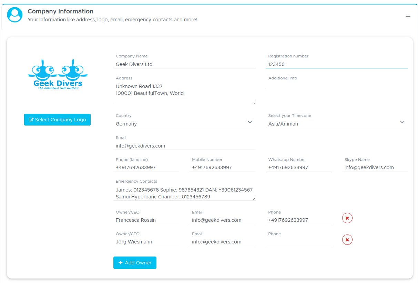Image resolution: width=418 pixels, height=283 pixels.
Task: Focus the company Email field
Action: tap(184, 146)
